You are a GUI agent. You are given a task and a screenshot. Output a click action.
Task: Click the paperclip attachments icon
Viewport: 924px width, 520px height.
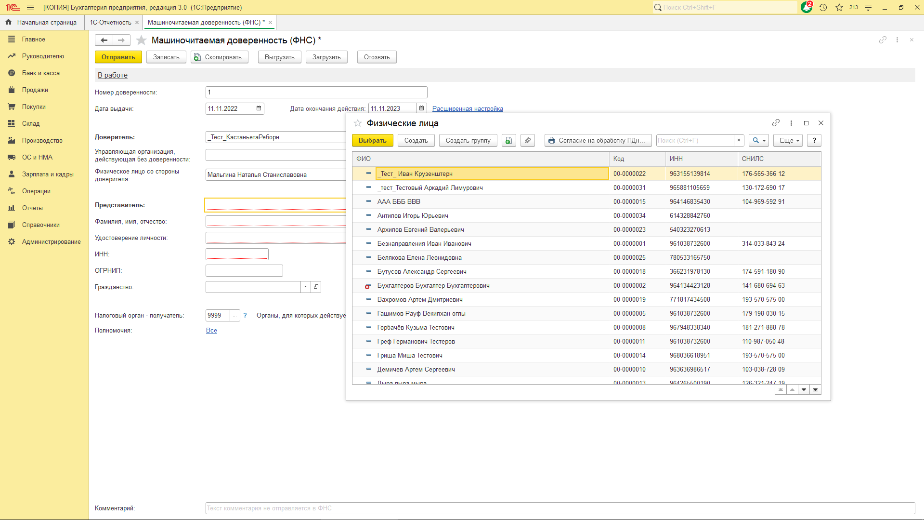point(528,140)
